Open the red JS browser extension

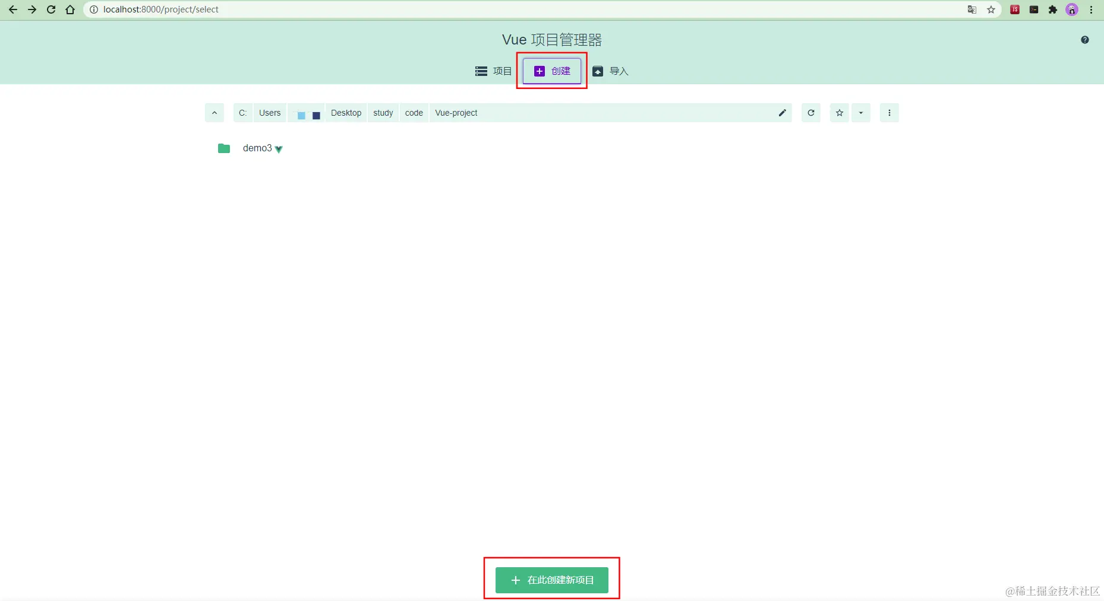1015,9
